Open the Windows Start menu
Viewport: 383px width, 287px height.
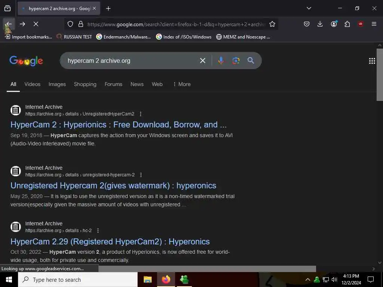(x=9, y=280)
